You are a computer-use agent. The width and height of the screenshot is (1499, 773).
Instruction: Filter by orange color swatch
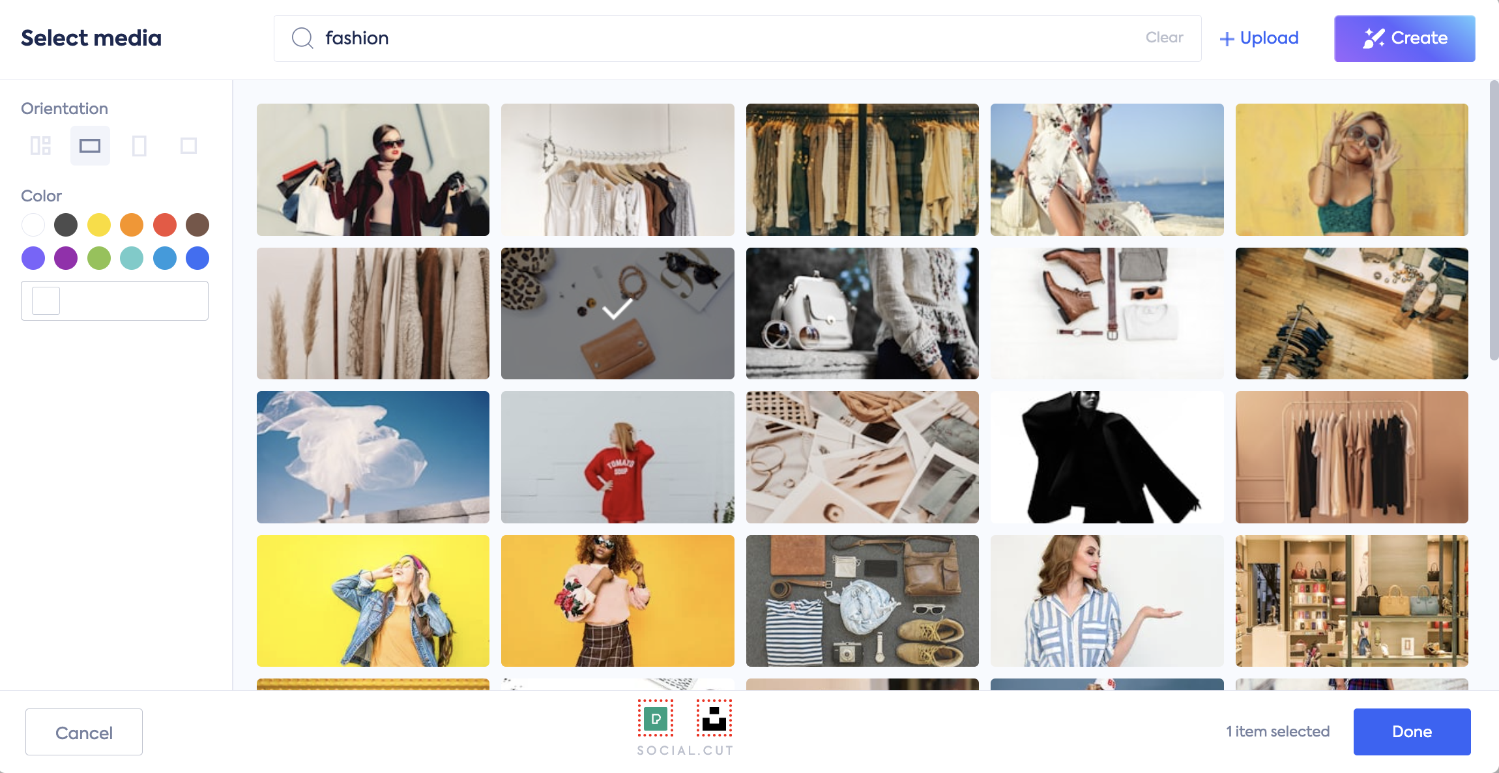point(132,225)
